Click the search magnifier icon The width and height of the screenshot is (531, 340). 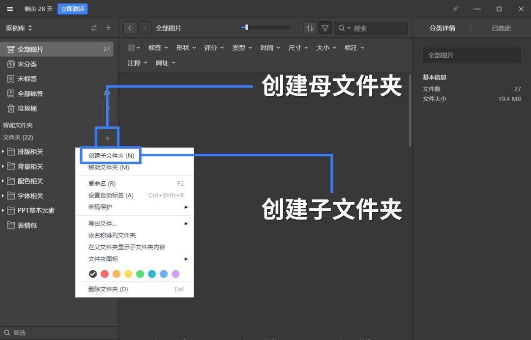[x=341, y=28]
